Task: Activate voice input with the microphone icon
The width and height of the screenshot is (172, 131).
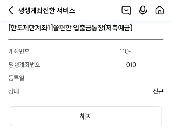Action: [143, 10]
